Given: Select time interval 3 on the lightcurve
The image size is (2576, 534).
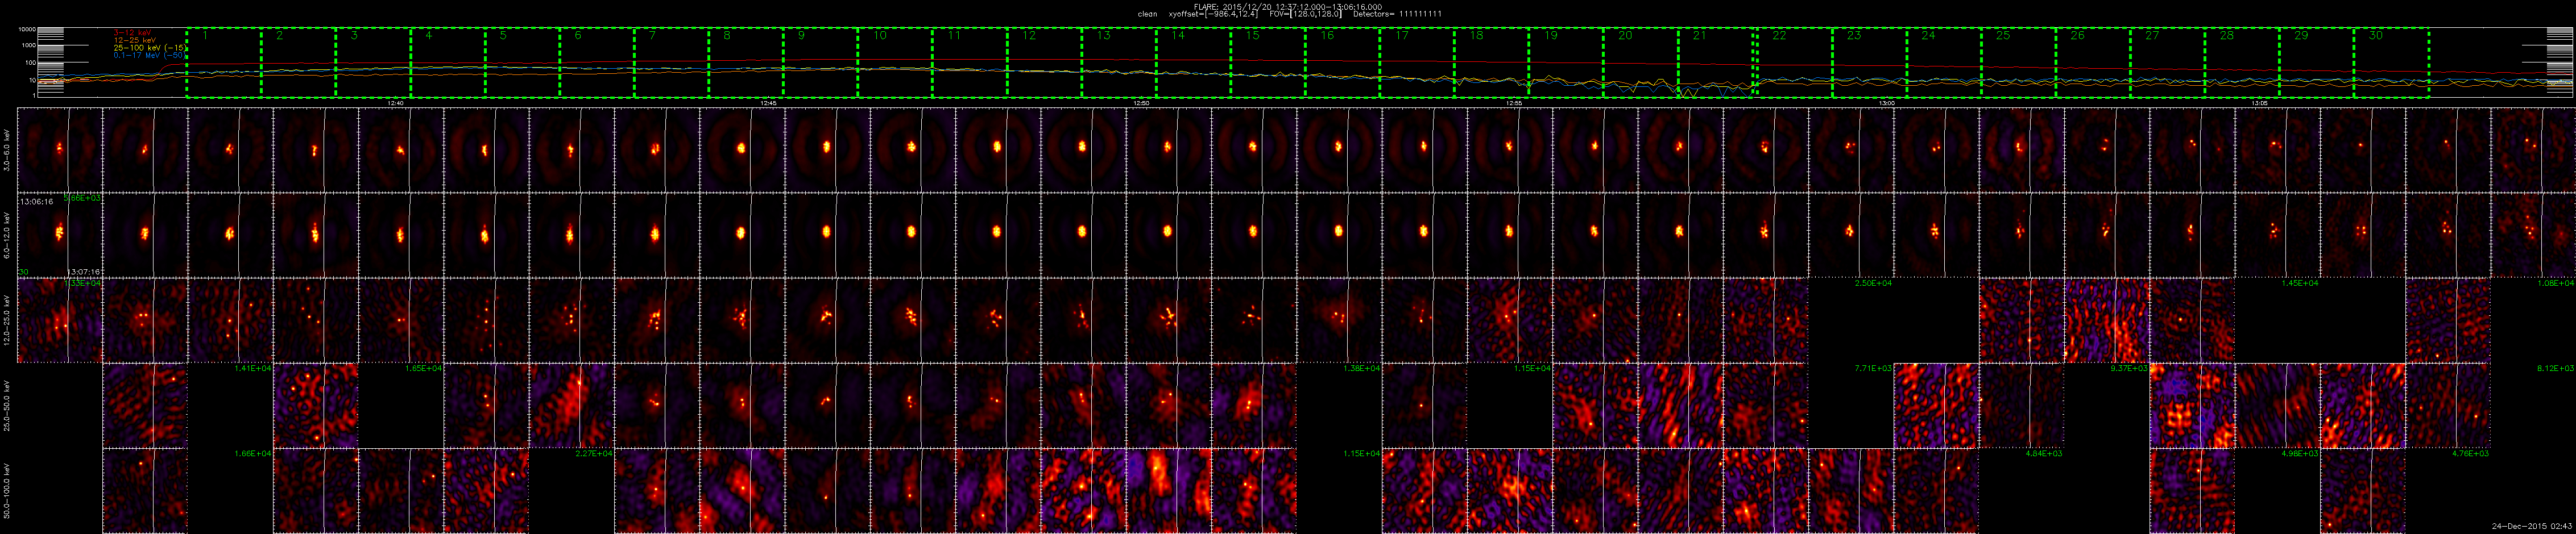Looking at the screenshot, I should (x=373, y=62).
